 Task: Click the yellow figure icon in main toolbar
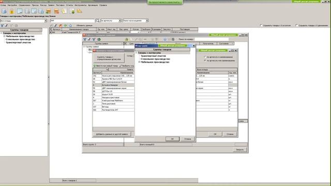(12, 11)
